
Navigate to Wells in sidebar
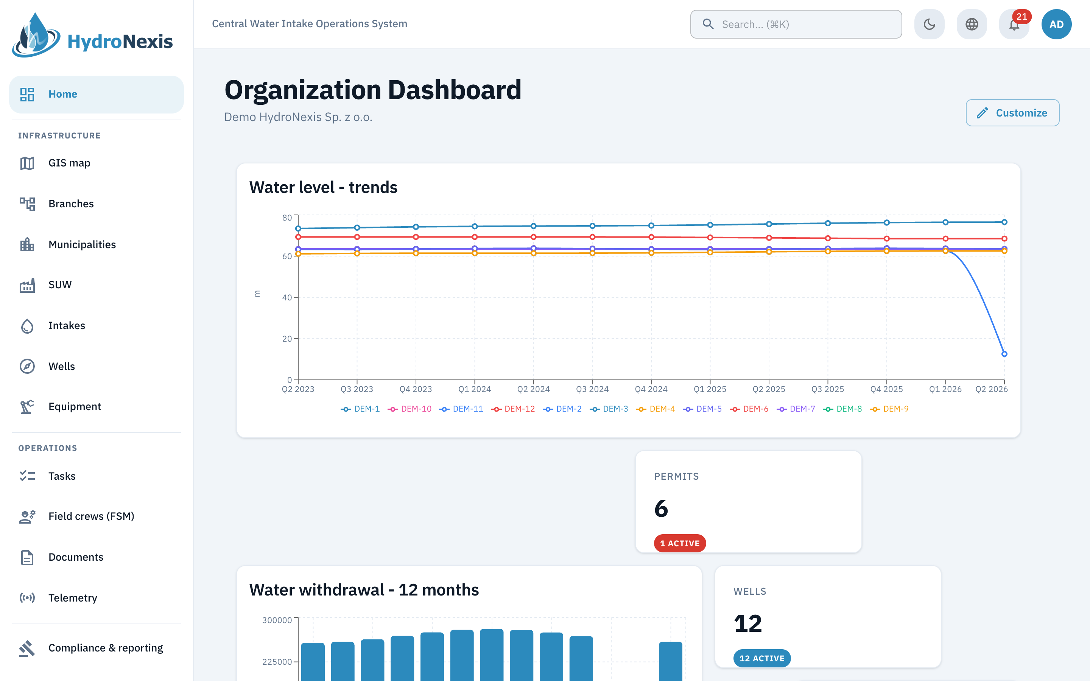coord(97,366)
